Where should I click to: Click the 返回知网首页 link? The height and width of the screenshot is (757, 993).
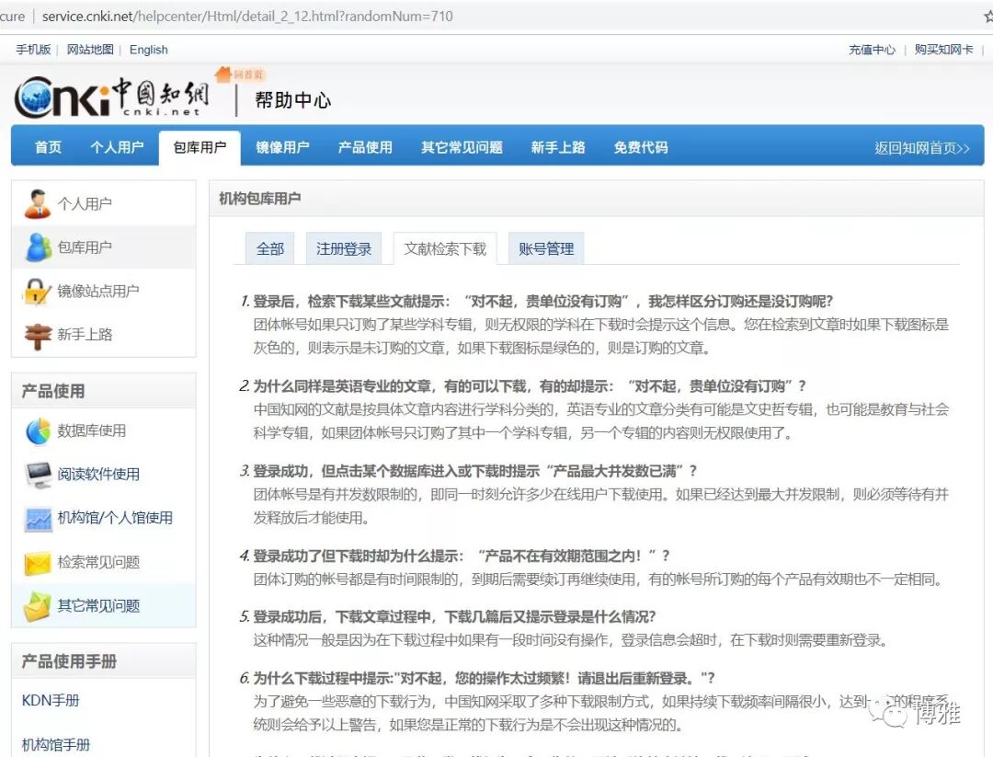(921, 148)
